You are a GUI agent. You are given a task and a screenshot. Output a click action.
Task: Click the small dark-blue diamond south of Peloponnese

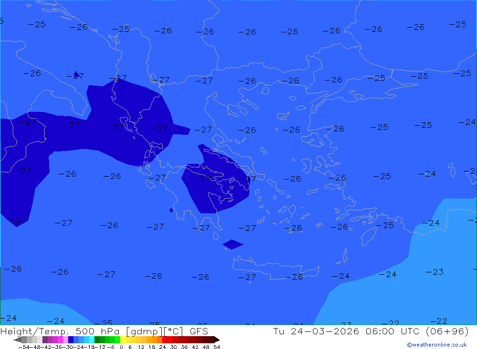233,244
